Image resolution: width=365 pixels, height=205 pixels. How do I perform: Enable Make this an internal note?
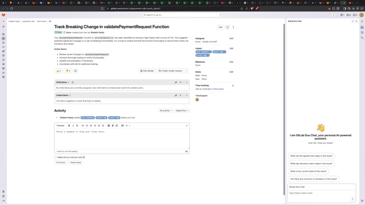(x=55, y=157)
